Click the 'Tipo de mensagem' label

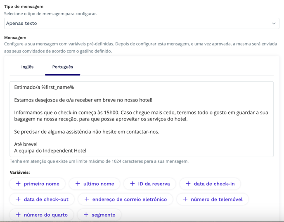click(24, 7)
